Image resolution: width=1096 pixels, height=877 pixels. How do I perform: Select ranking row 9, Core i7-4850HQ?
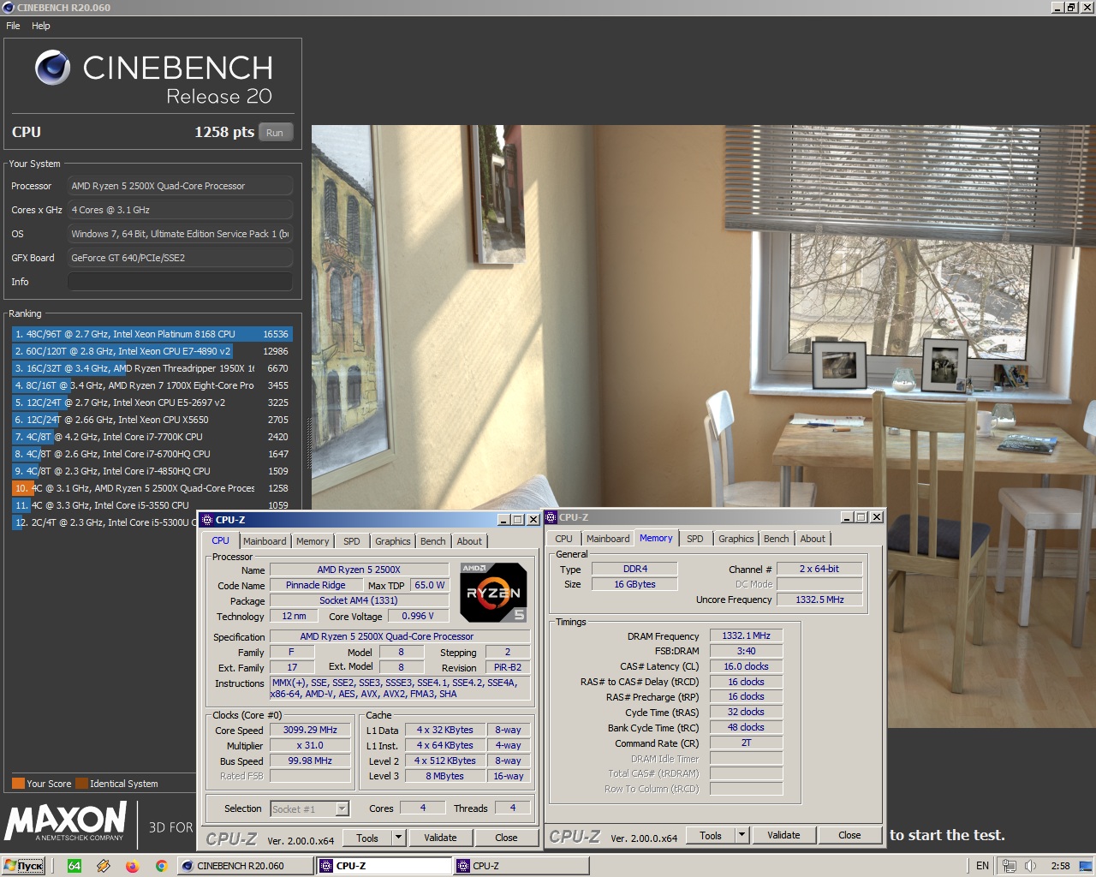152,471
